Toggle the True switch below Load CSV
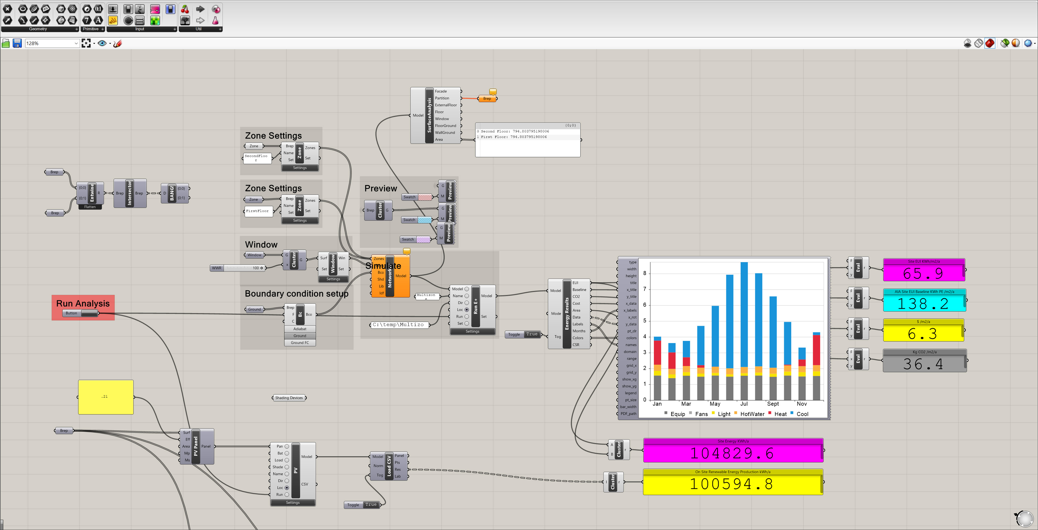This screenshot has width=1038, height=530. pos(371,505)
